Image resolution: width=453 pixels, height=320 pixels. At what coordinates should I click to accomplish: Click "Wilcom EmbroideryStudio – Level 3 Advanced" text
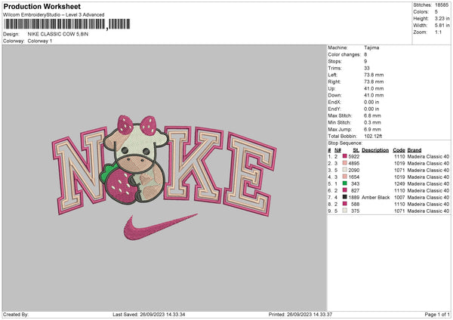pyautogui.click(x=54, y=15)
